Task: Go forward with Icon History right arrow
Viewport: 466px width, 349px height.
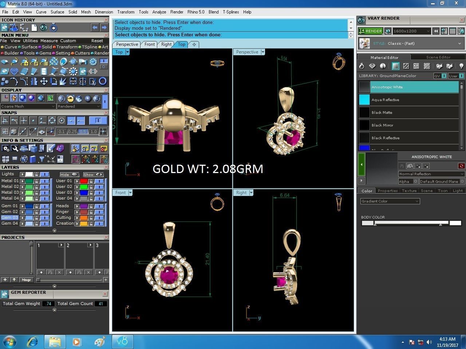Action: (104, 28)
